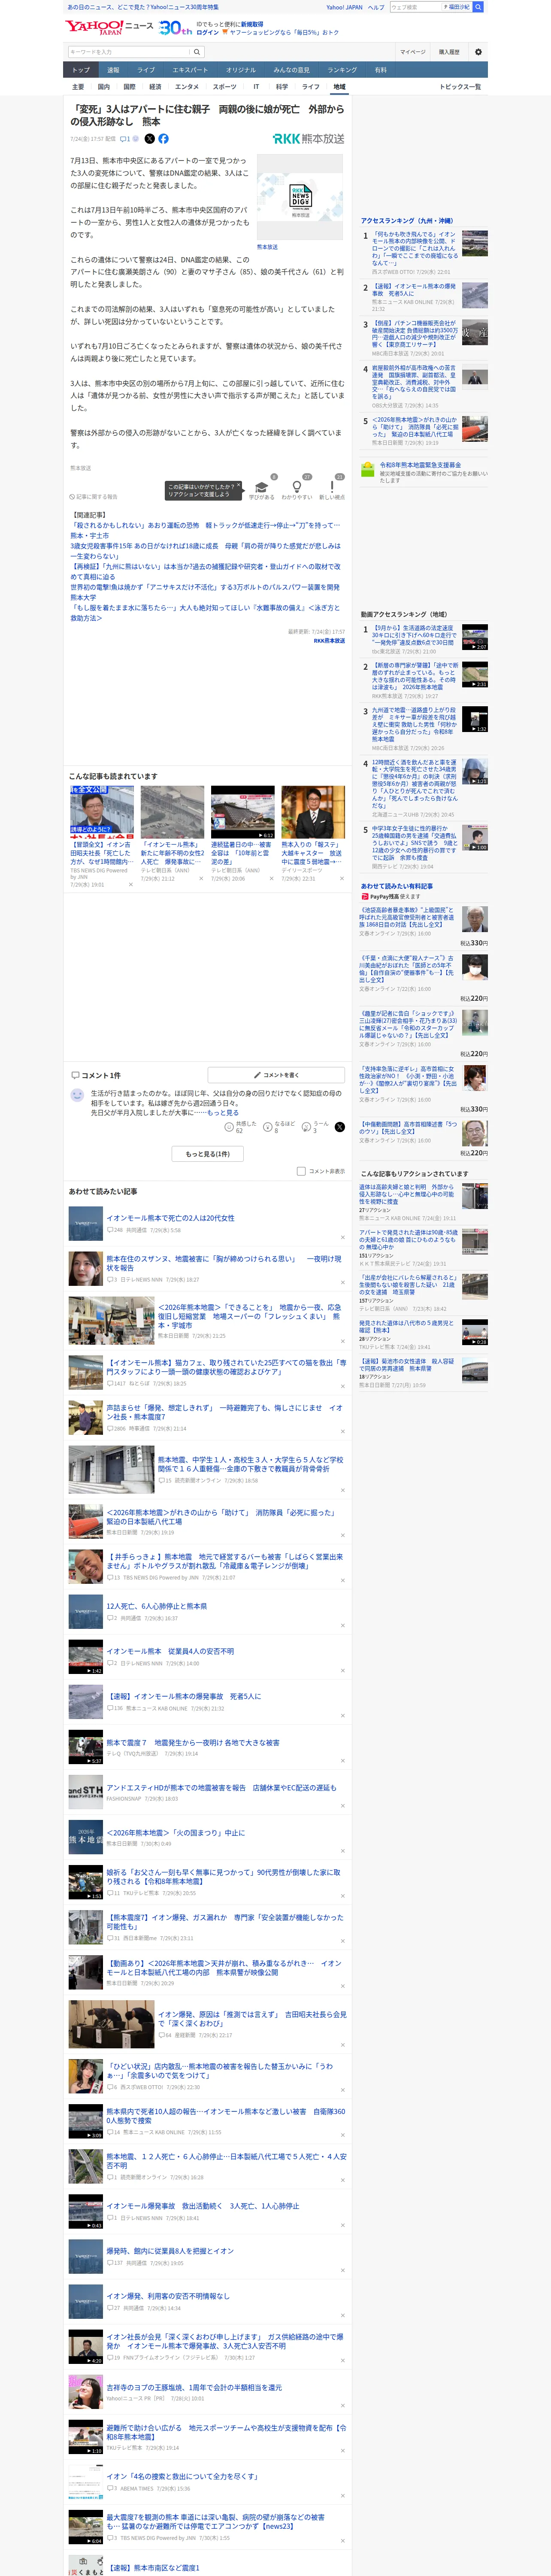The width and height of the screenshot is (551, 2576).
Task: React with the 学びがある graduation cap icon
Action: (262, 487)
